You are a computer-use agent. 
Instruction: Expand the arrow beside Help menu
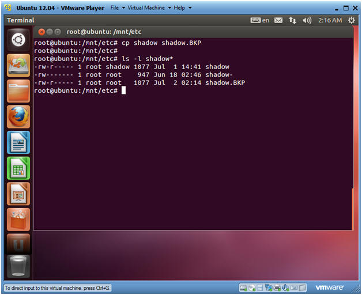190,8
